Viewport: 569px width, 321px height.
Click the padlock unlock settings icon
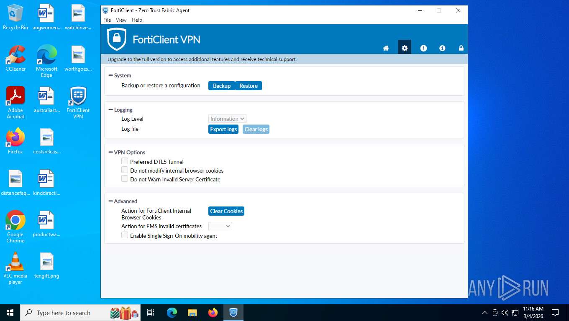[461, 48]
